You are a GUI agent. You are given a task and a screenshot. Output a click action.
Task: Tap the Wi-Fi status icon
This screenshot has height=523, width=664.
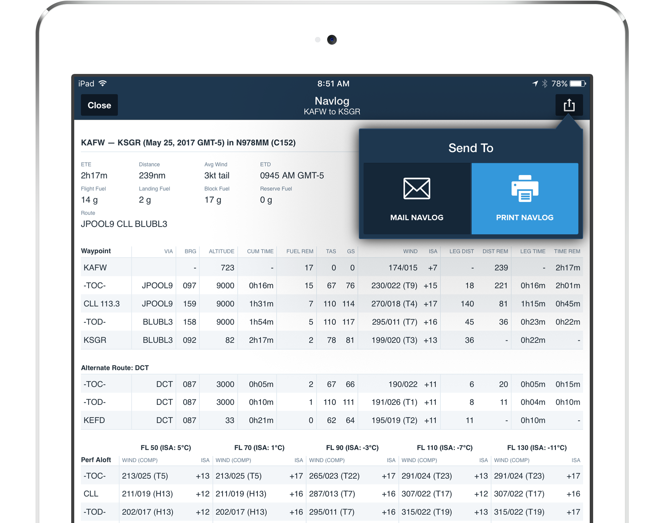(103, 83)
